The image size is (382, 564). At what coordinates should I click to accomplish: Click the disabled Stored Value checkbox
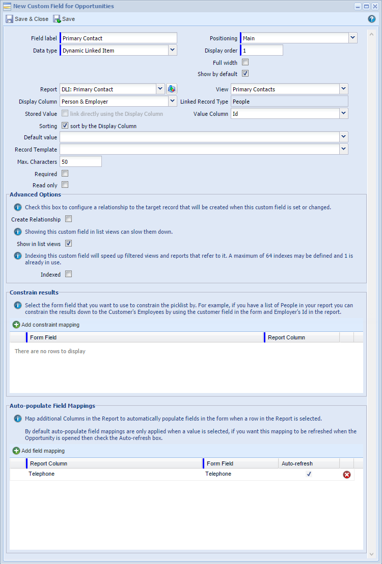coord(65,113)
